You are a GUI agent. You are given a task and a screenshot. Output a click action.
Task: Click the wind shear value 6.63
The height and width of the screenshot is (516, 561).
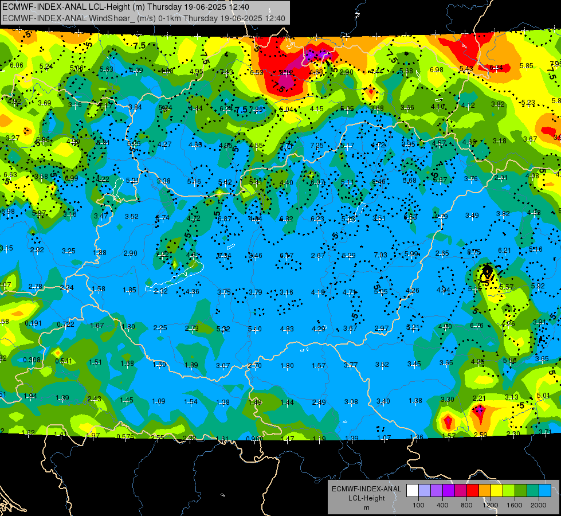pyautogui.click(x=10, y=175)
